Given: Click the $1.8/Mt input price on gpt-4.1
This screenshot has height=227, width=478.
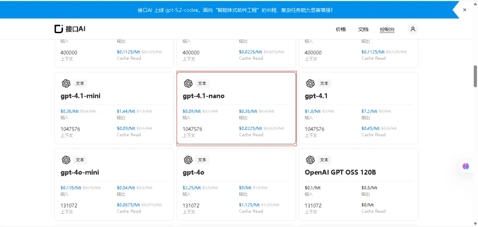Looking at the screenshot, I should pyautogui.click(x=312, y=111).
